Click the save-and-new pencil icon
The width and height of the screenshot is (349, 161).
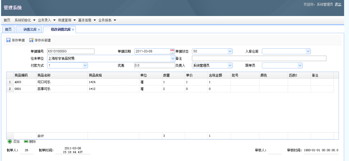31,40
